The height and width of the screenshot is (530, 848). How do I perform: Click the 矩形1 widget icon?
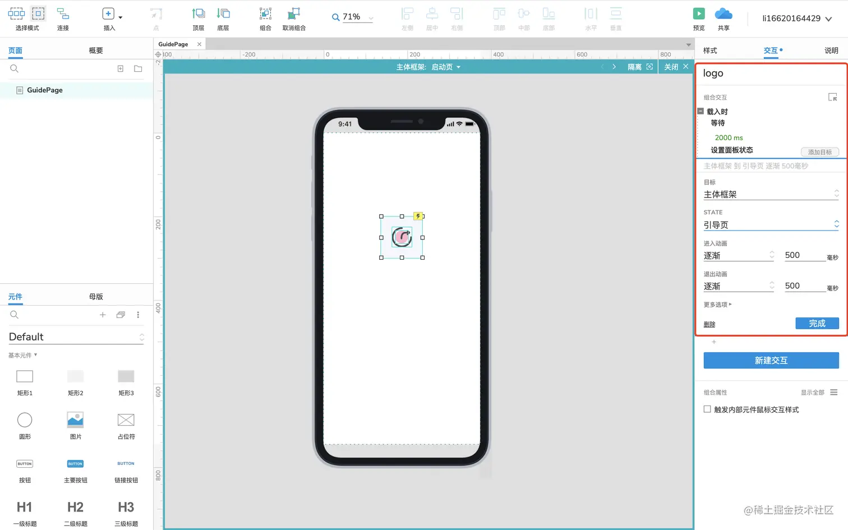(25, 376)
